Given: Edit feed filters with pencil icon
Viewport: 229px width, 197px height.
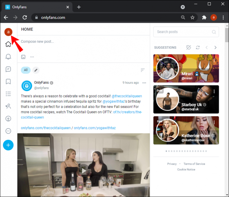Looking at the screenshot, I should [x=36, y=70].
